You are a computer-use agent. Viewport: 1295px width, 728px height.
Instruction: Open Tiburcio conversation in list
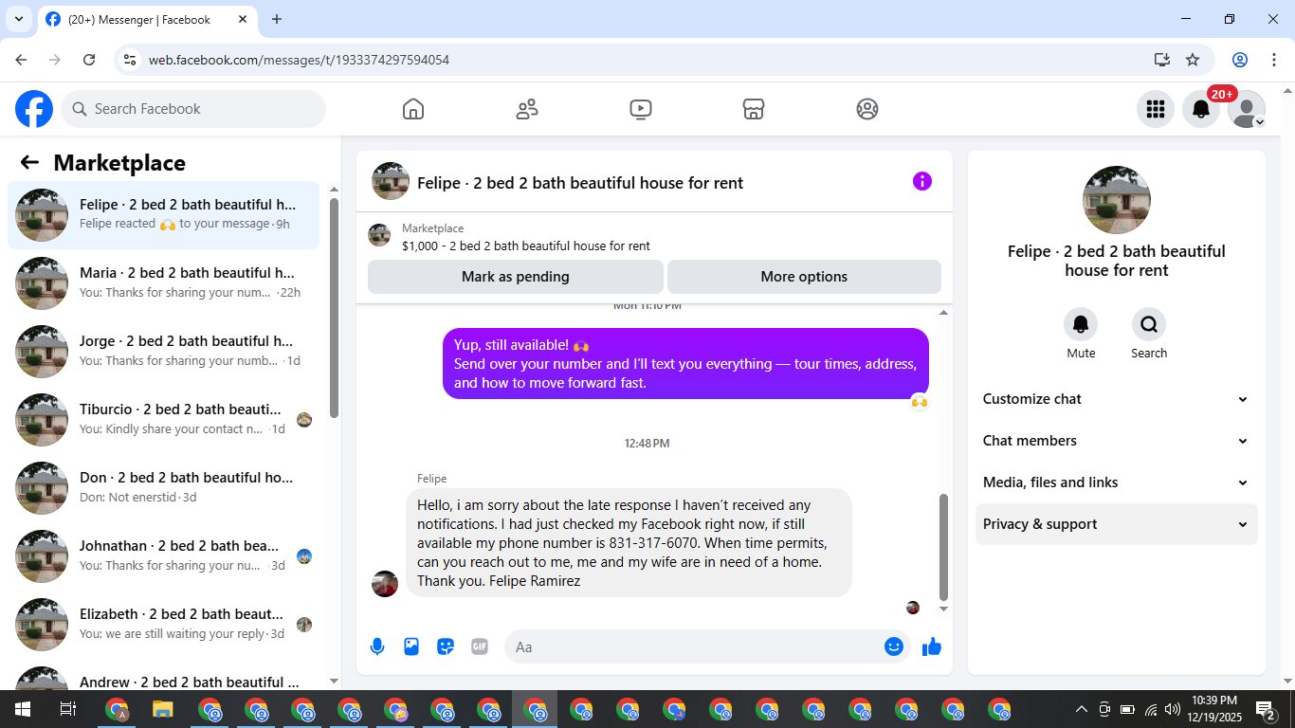[164, 420]
